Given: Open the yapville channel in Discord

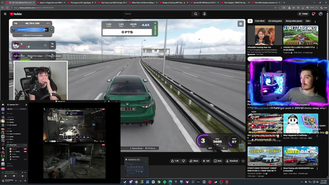Looking at the screenshot, I should click(12, 122).
